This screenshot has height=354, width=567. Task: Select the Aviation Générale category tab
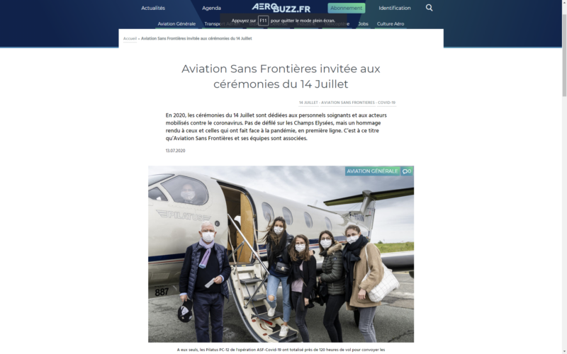click(x=176, y=24)
